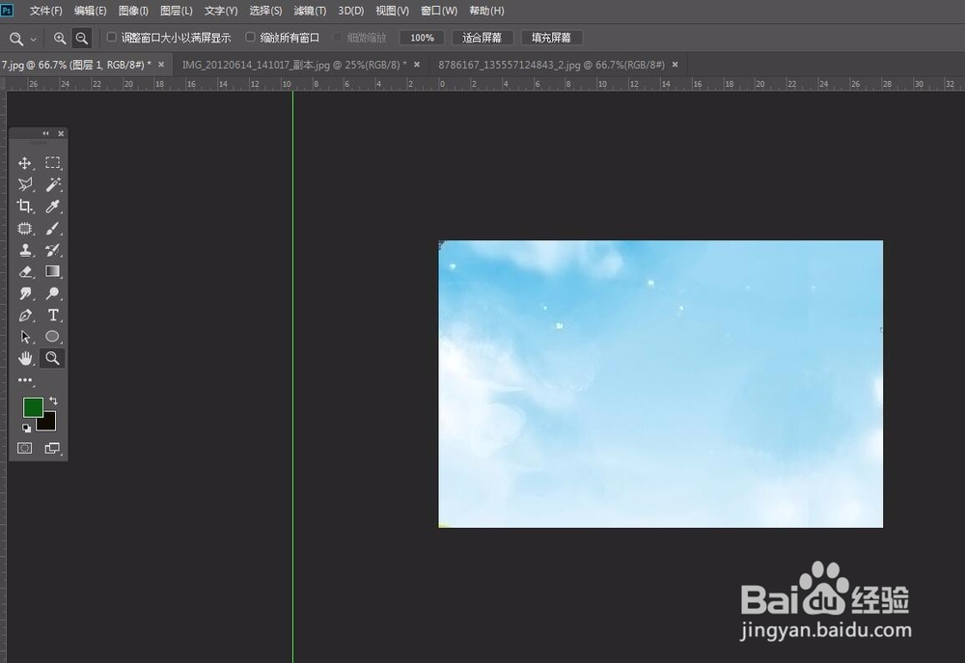Toggle Quick Mask mode

[25, 448]
